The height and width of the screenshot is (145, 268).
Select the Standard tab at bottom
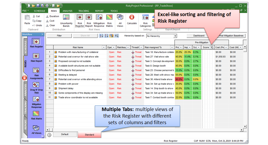(89, 135)
